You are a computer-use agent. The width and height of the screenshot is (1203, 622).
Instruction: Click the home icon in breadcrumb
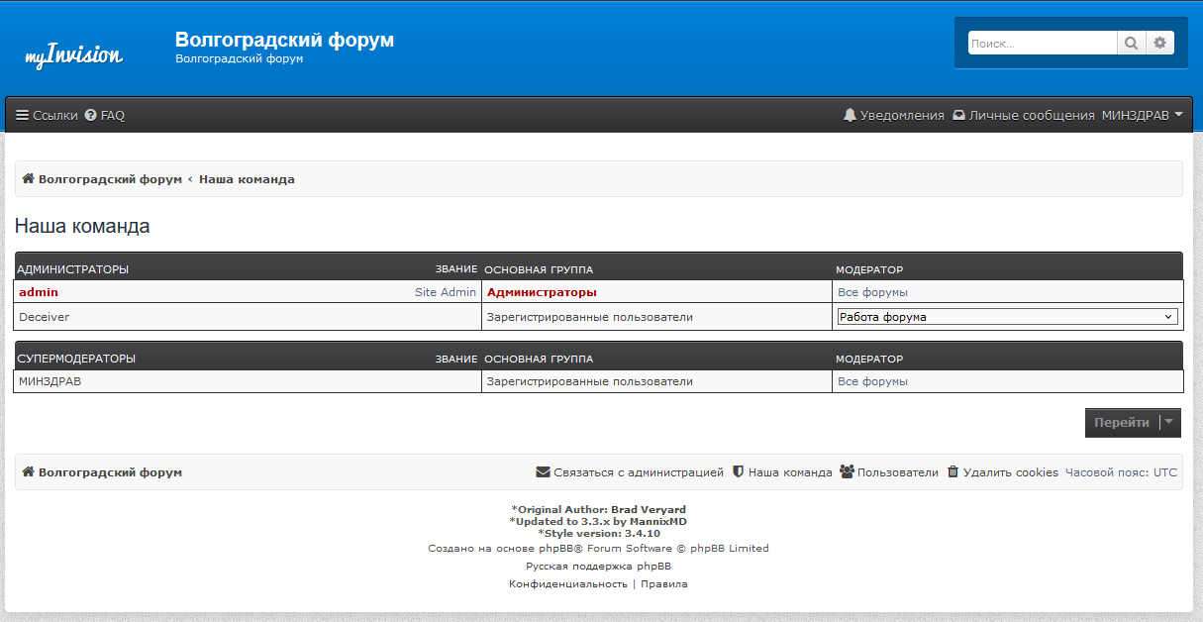click(29, 179)
